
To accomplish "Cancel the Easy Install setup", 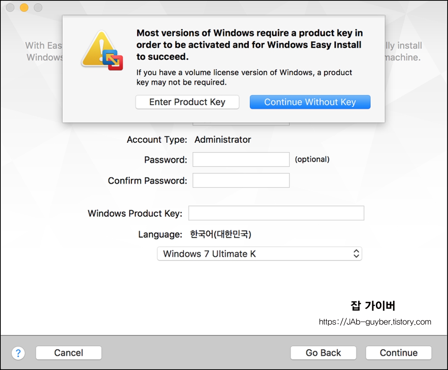I will pos(69,353).
